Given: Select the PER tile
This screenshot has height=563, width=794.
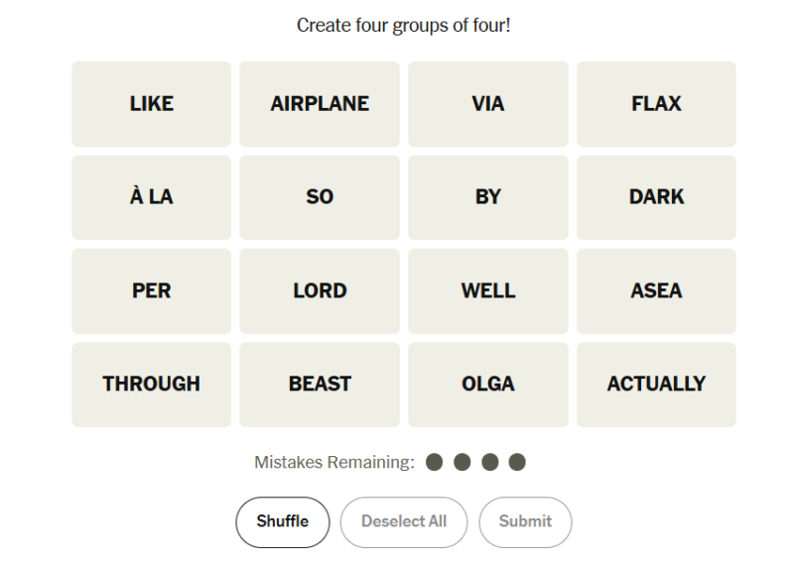Looking at the screenshot, I should 152,291.
